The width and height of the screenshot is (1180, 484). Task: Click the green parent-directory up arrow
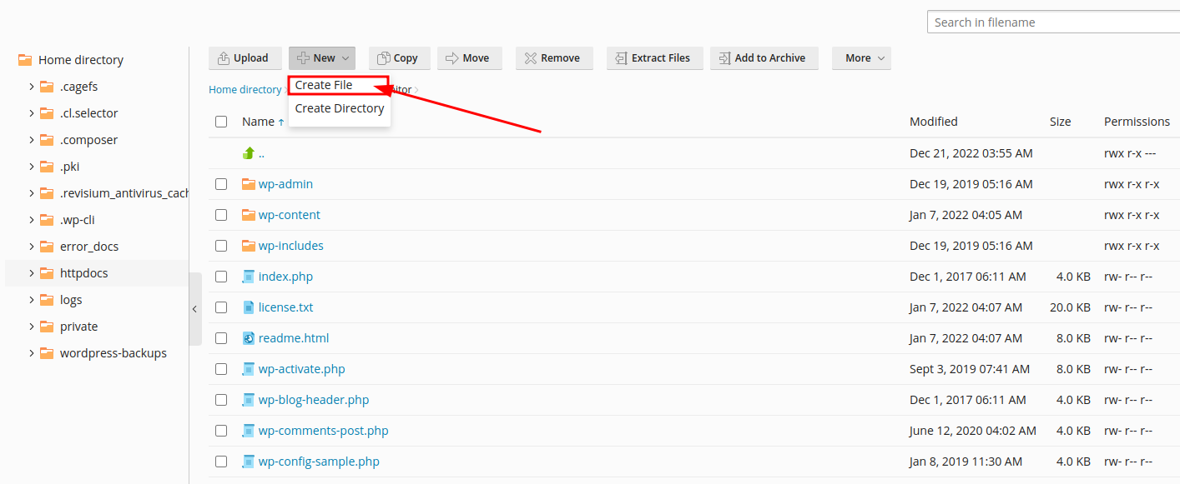coord(248,153)
